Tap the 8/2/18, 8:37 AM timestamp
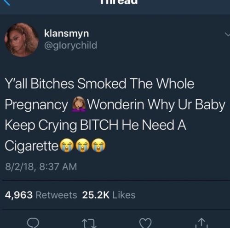Image resolution: width=230 pixels, height=228 pixels. point(41,166)
